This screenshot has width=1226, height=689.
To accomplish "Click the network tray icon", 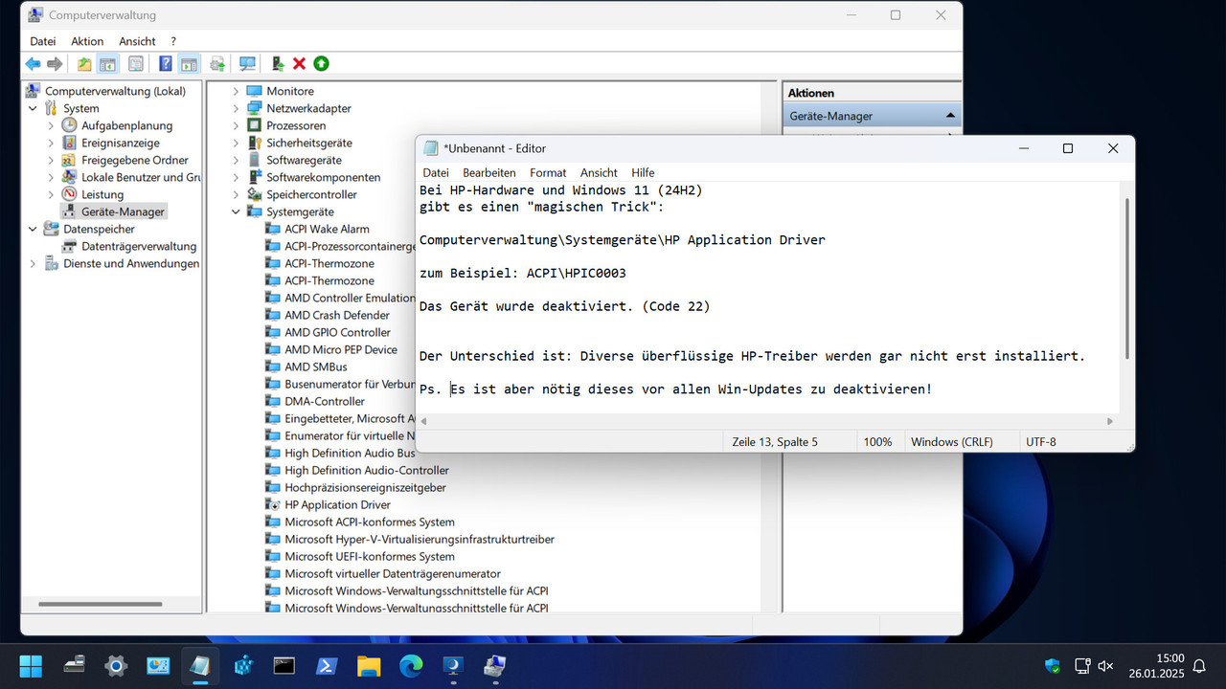I will 1082,666.
